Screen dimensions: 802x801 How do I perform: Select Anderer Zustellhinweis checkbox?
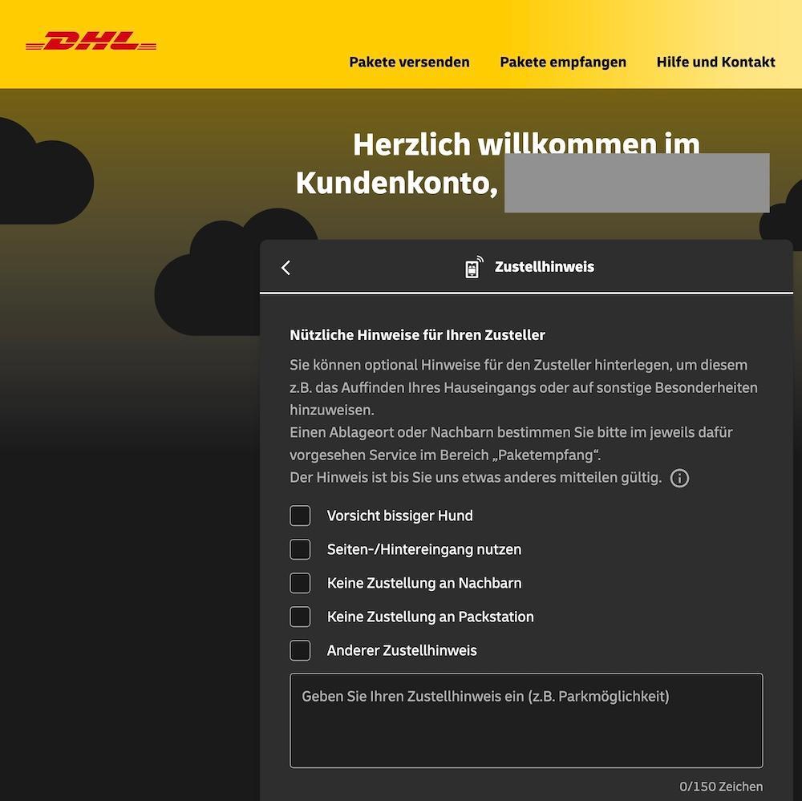(300, 650)
